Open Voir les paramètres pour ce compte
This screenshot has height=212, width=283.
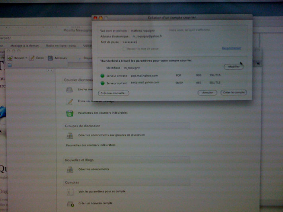tap(102, 191)
